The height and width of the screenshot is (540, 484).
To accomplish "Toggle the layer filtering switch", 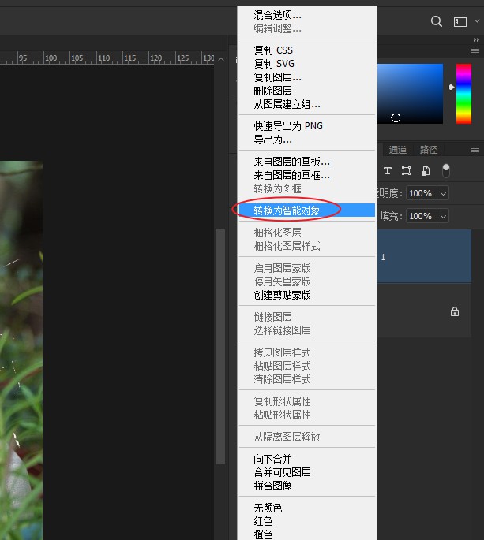I will [446, 171].
